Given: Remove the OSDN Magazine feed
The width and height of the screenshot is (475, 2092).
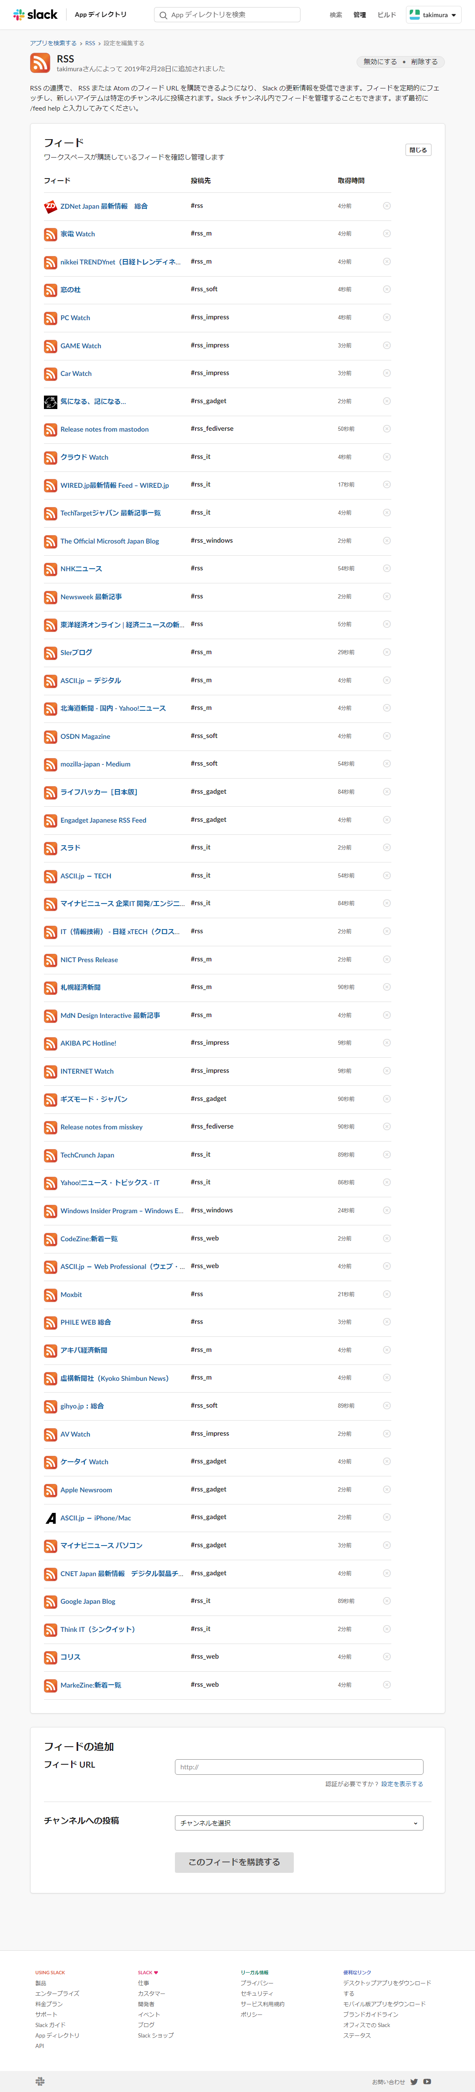Looking at the screenshot, I should 387,736.
